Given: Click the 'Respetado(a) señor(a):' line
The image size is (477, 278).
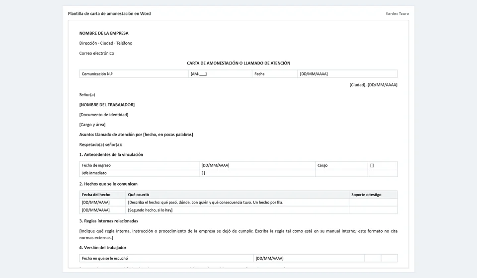Looking at the screenshot, I should point(100,144).
